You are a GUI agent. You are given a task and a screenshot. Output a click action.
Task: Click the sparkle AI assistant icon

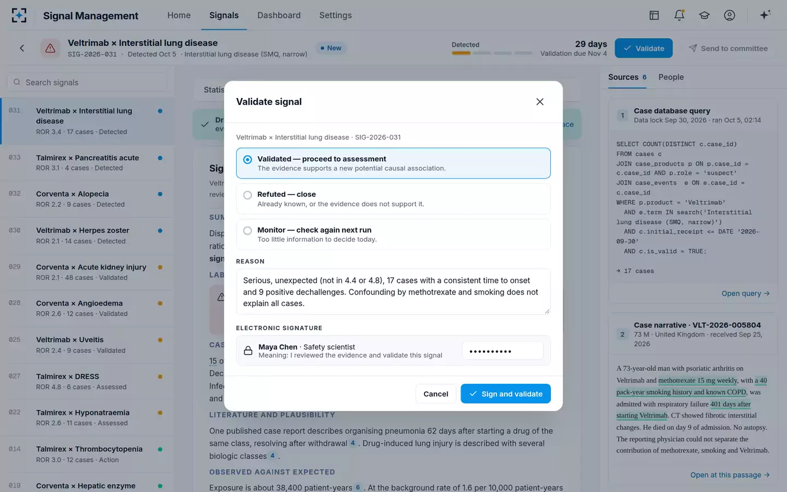coord(765,15)
